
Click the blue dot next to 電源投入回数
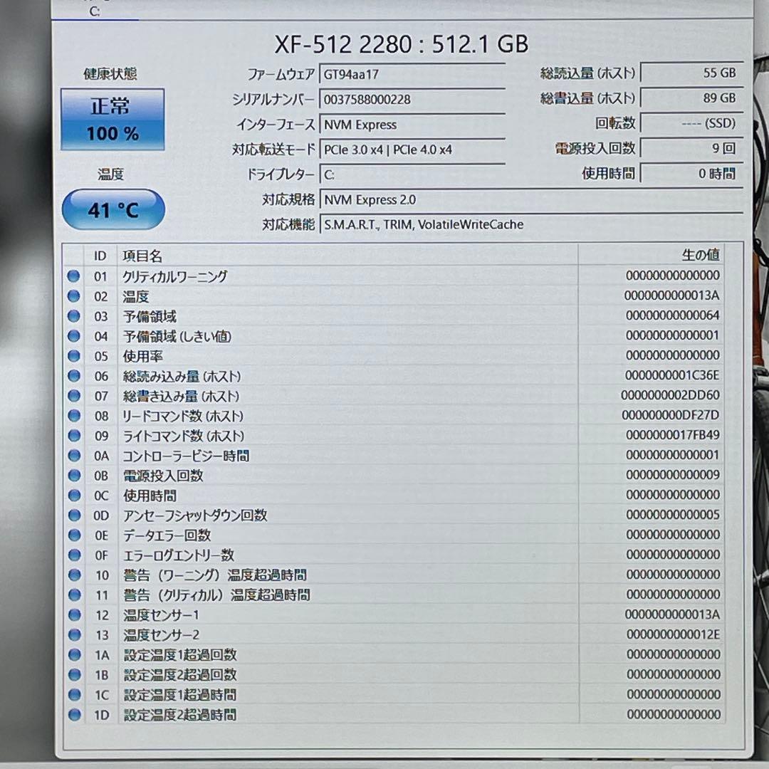74,476
